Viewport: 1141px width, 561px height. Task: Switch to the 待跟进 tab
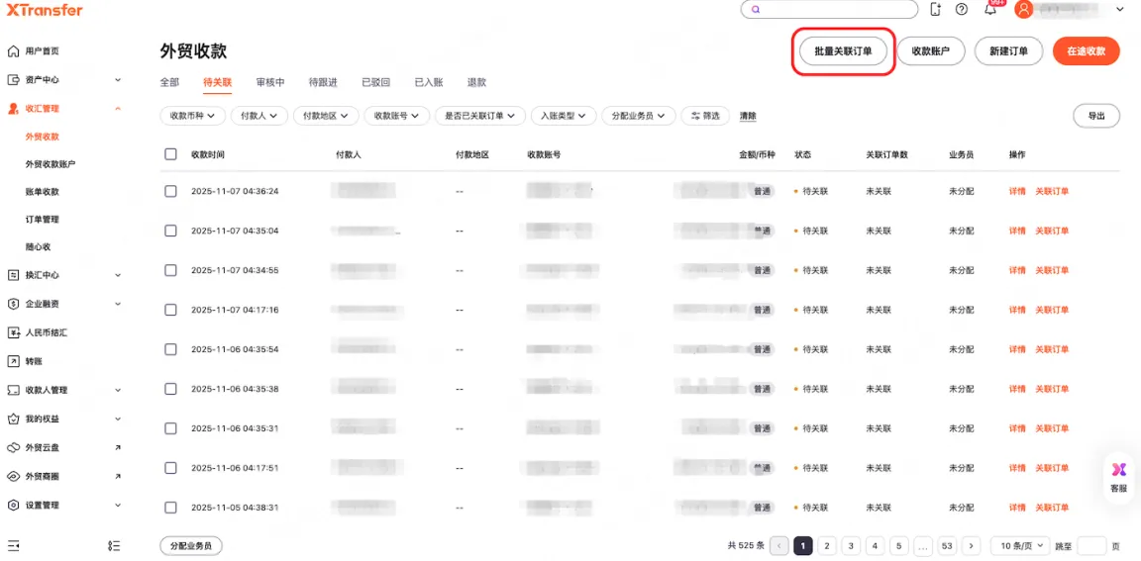(323, 83)
